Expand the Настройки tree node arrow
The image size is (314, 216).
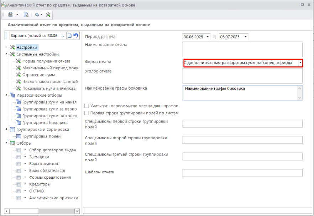click(x=7, y=47)
